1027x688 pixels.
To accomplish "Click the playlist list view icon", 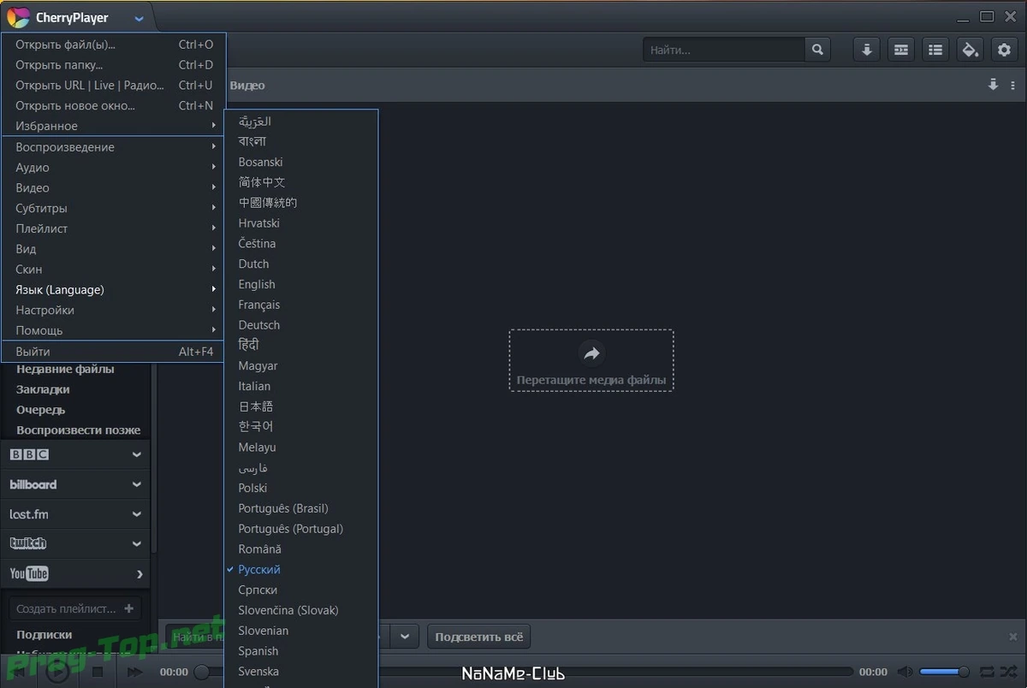I will 935,50.
